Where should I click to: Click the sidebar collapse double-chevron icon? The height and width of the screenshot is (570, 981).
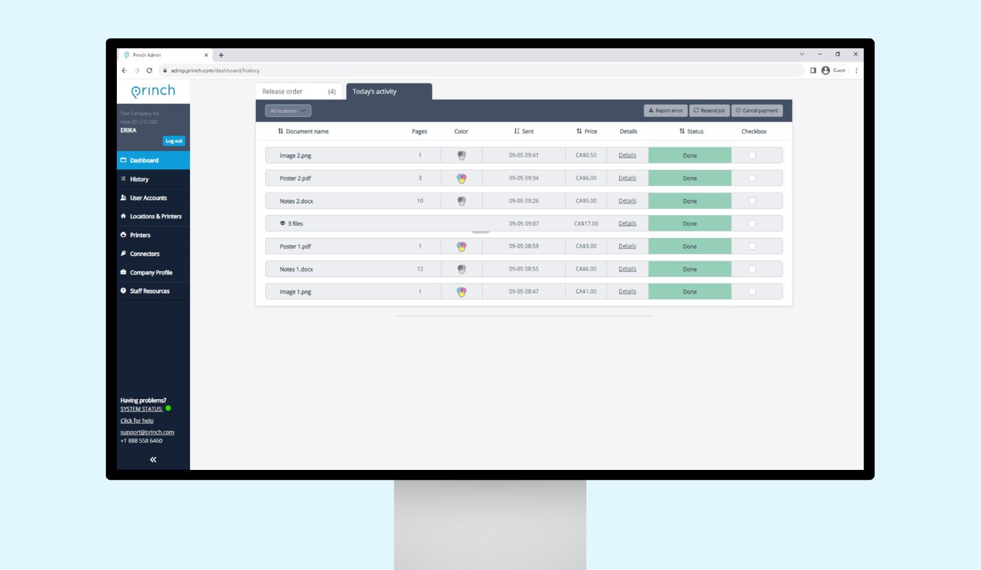pyautogui.click(x=153, y=459)
